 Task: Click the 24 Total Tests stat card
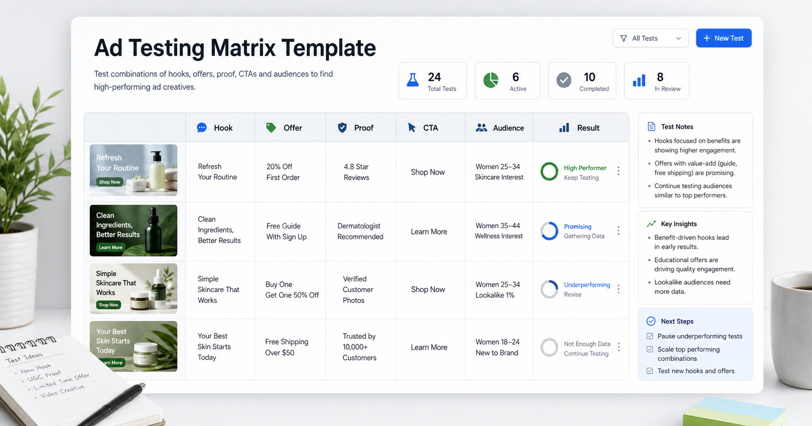click(433, 81)
